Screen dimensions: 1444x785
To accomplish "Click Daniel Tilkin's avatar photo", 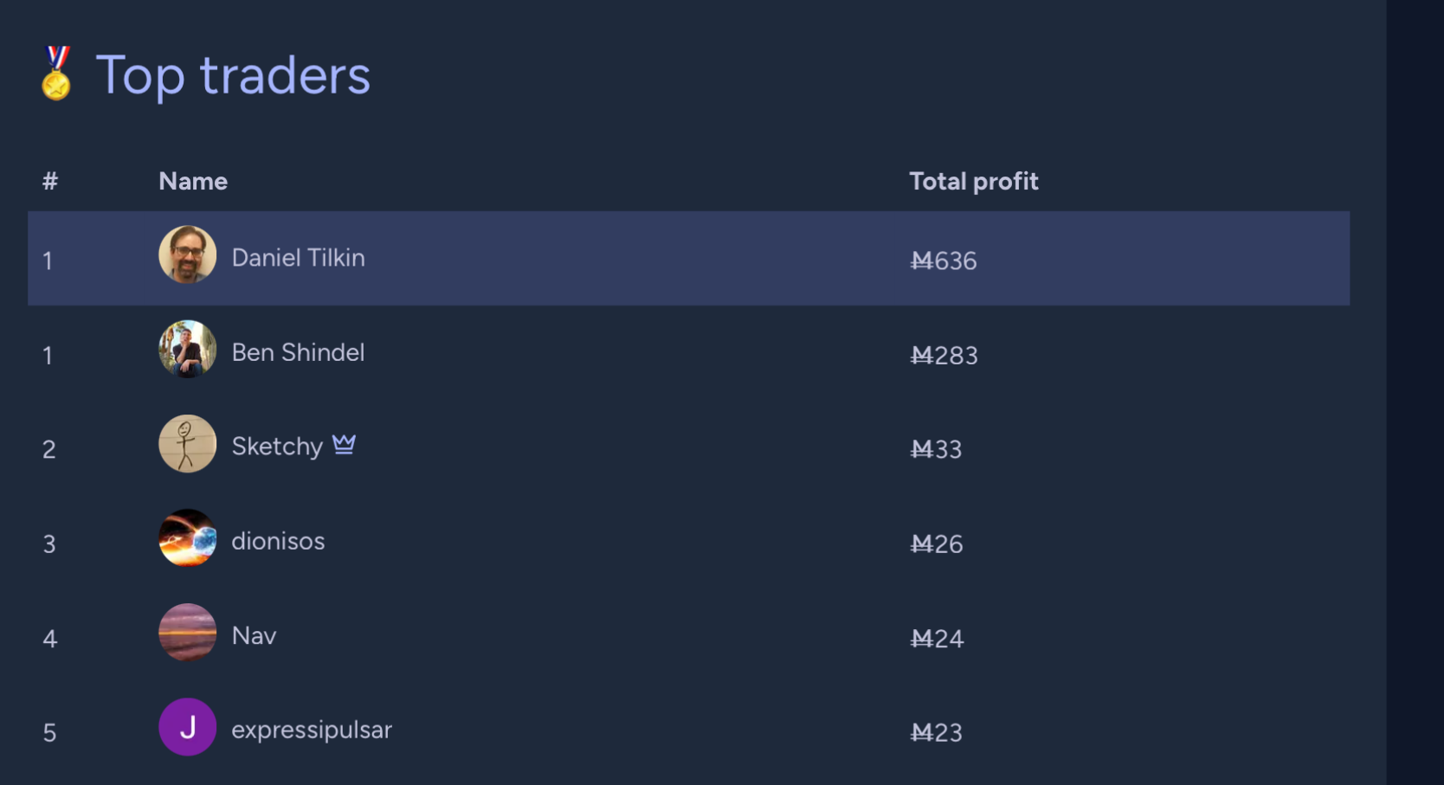I will coord(187,254).
